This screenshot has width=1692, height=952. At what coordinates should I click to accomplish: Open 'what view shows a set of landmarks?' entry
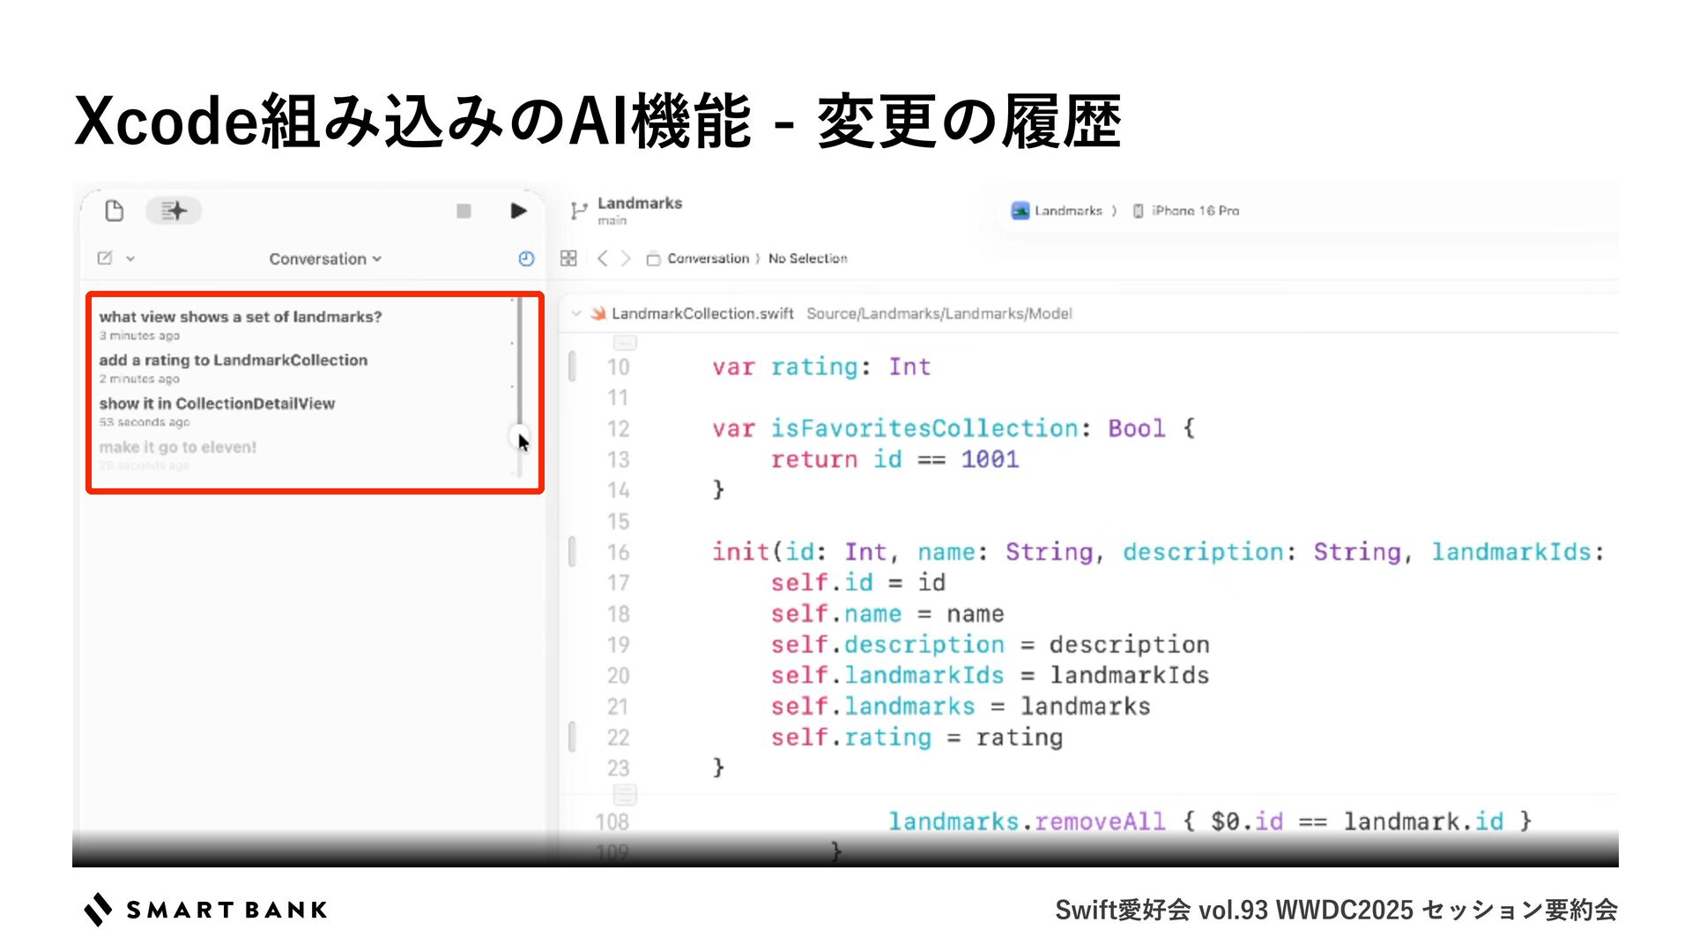pos(241,324)
